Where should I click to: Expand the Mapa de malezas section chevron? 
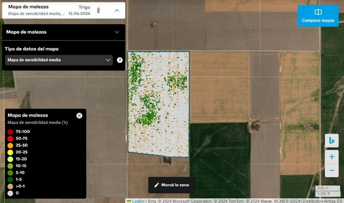coord(116,32)
